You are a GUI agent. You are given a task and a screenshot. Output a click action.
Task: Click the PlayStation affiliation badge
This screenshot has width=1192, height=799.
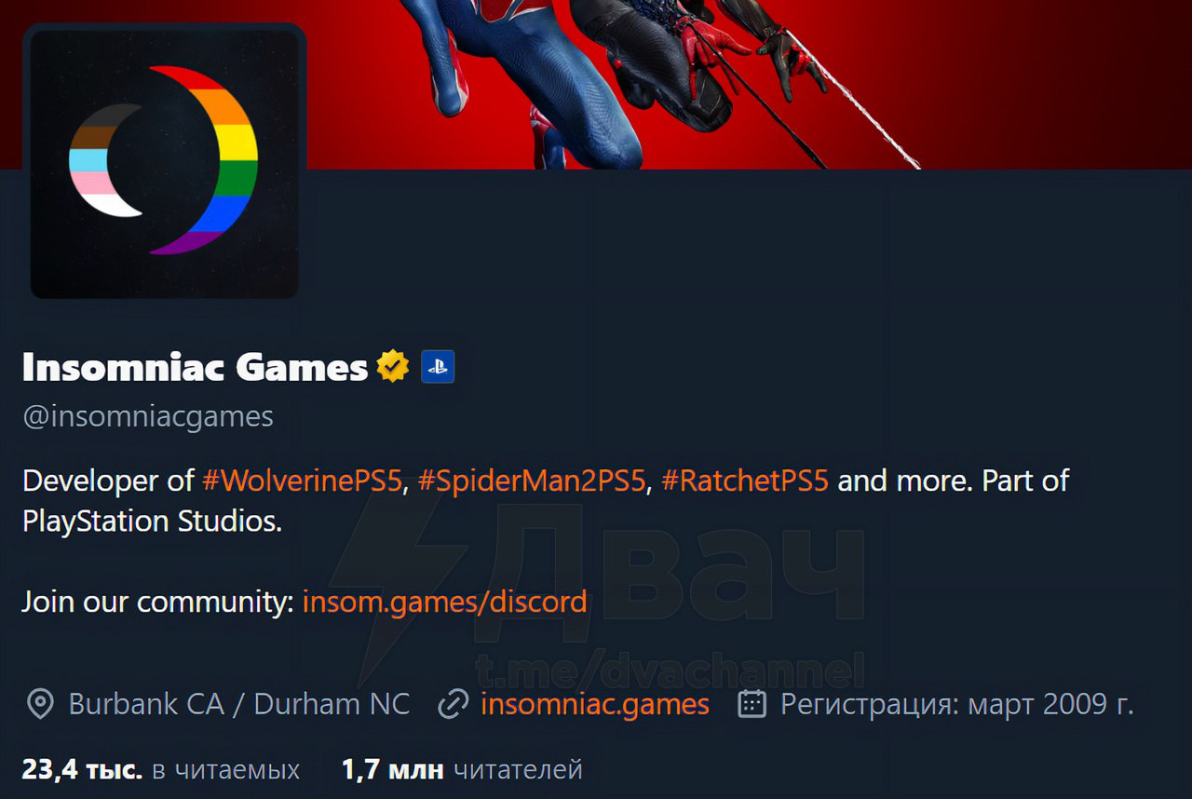coord(438,367)
